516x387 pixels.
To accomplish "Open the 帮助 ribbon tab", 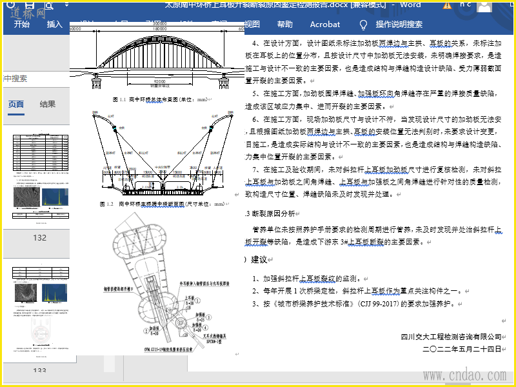I will (x=284, y=25).
